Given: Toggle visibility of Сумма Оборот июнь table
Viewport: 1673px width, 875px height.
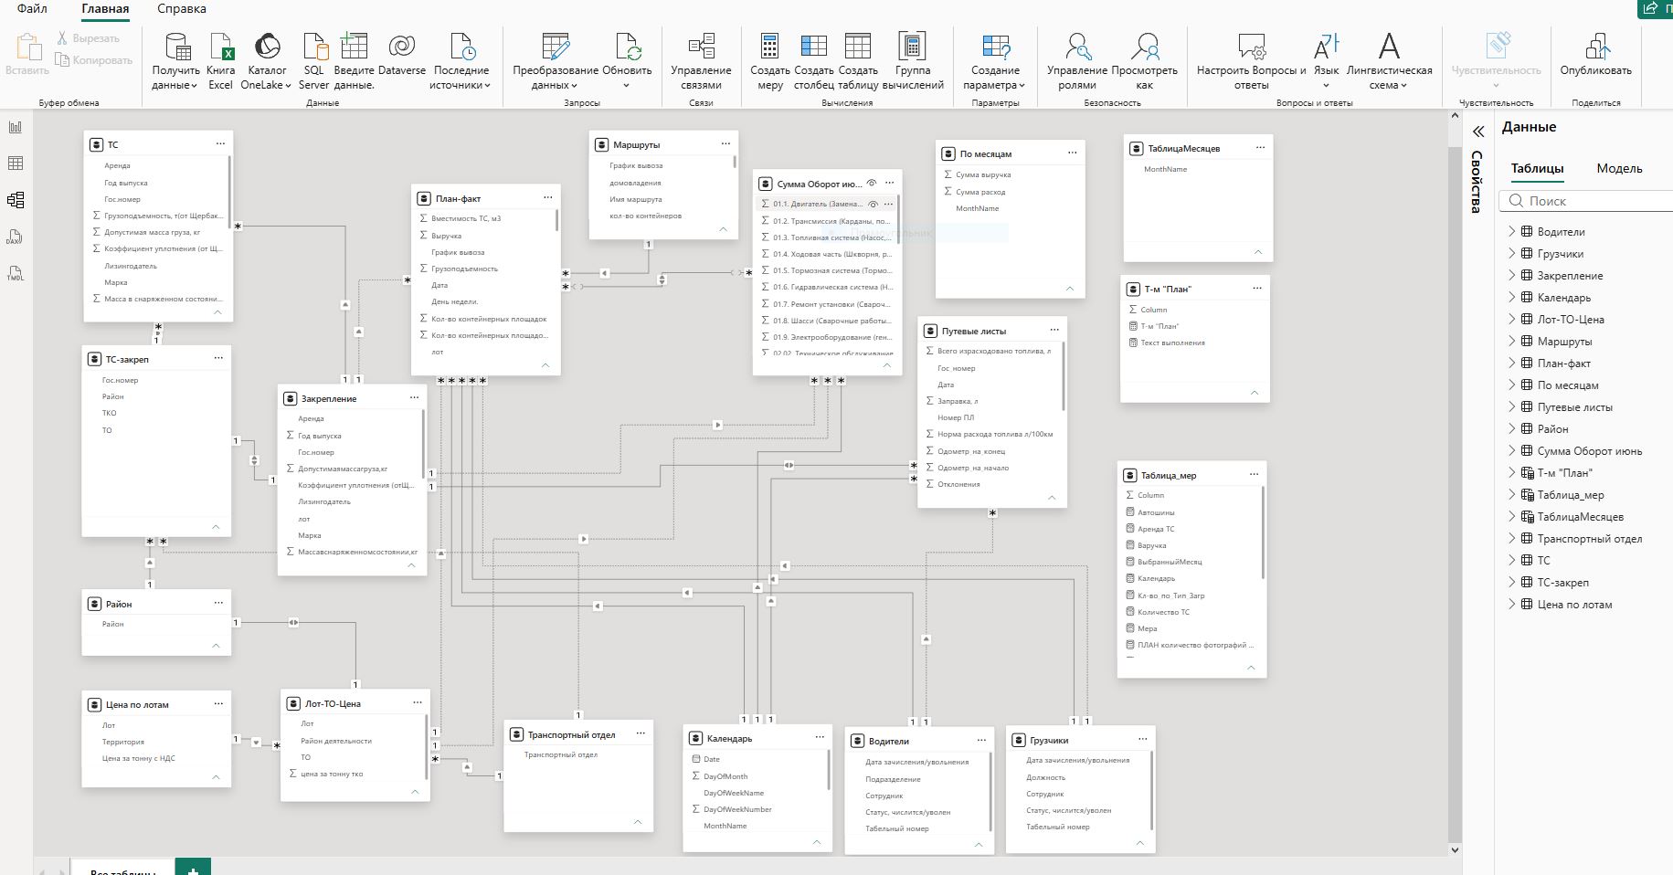Looking at the screenshot, I should point(872,184).
